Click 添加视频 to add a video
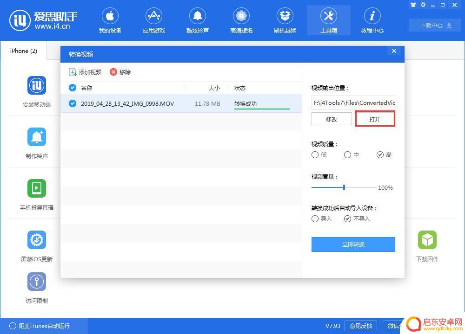The image size is (465, 334). (x=86, y=72)
